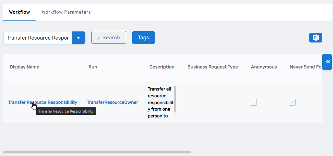
Task: Click the horizontal scrollbar at the bottom
Action: coord(97,152)
